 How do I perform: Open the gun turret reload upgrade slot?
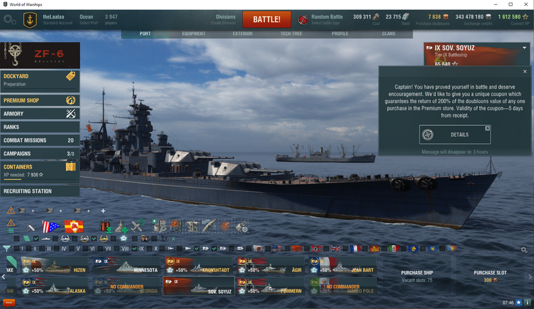coord(242,226)
